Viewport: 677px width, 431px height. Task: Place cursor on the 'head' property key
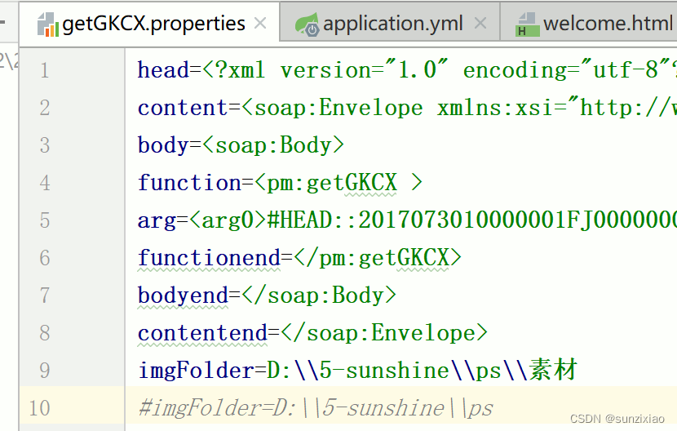point(163,70)
